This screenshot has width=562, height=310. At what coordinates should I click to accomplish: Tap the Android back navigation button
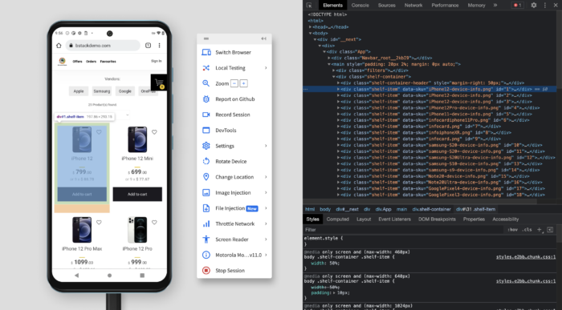coord(76,276)
